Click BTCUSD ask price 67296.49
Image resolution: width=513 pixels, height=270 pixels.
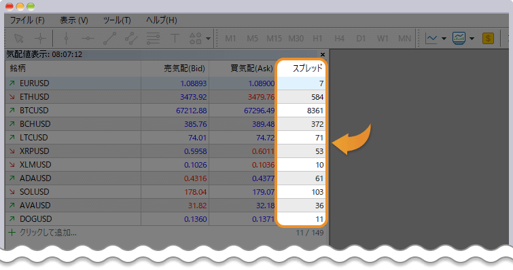pos(259,111)
